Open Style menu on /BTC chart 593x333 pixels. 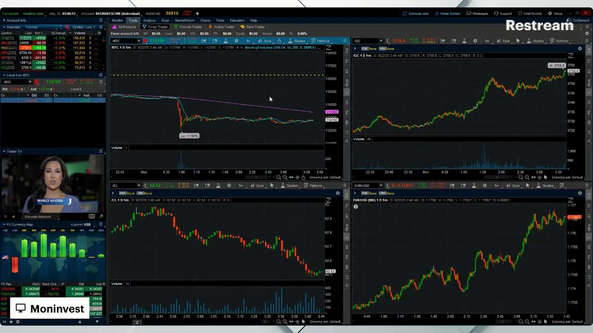click(265, 41)
